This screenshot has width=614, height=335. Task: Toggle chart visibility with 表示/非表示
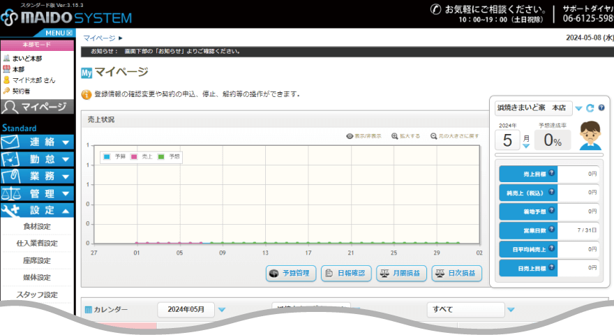(x=350, y=136)
